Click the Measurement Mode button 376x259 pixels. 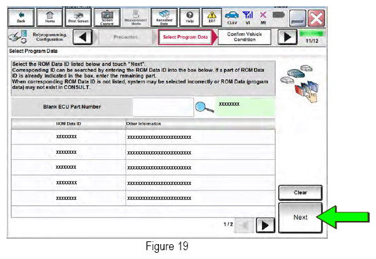tap(136, 18)
